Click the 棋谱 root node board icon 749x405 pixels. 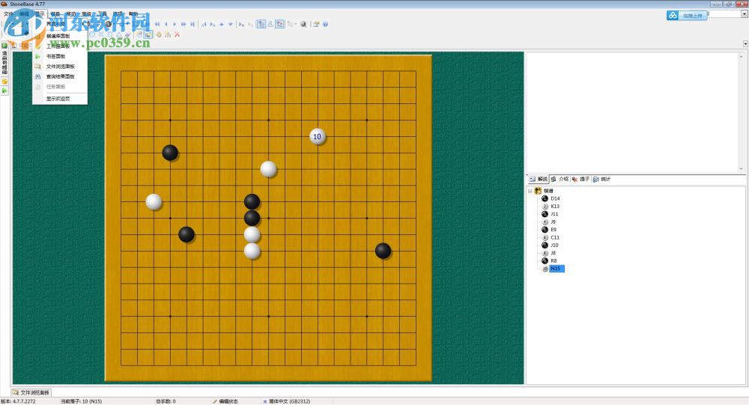(x=538, y=191)
